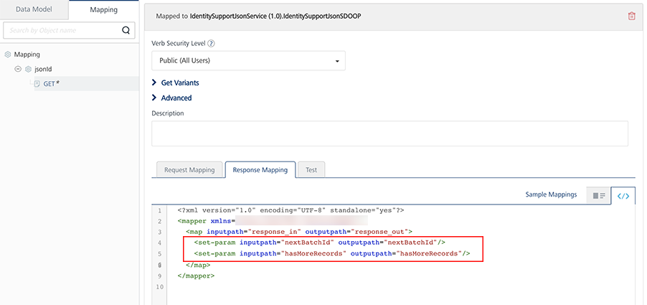Expand the Advanced section
The image size is (647, 305).
[154, 98]
